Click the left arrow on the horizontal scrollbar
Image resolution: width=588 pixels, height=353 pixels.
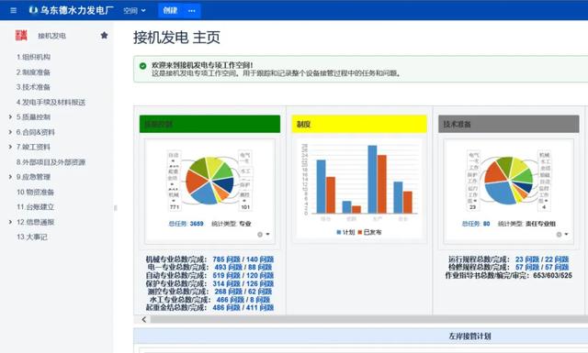coord(144,319)
